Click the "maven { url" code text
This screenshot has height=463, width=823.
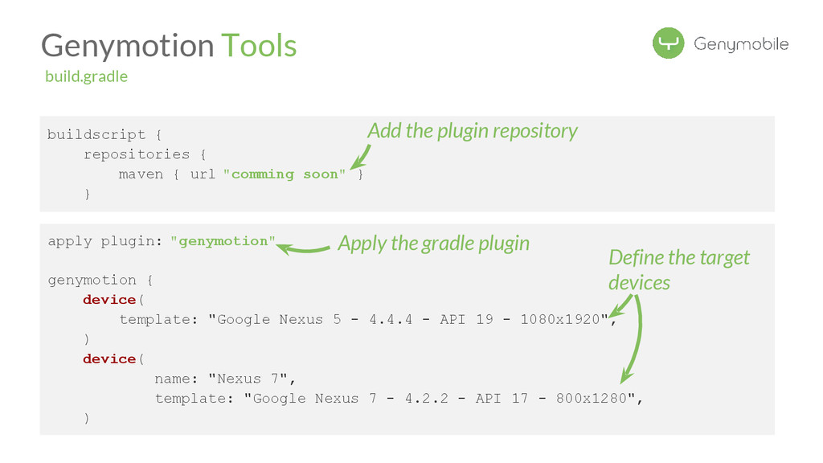pyautogui.click(x=167, y=174)
